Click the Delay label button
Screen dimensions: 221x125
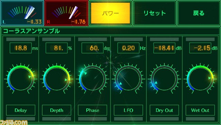click(21, 110)
